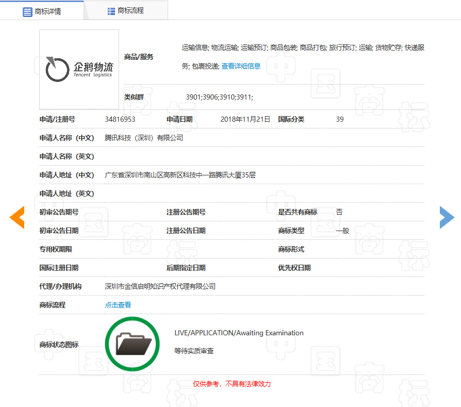Viewport: 461px width, 407px height.
Task: Click the 企鹅物流 trademark logo image
Action: [x=79, y=70]
